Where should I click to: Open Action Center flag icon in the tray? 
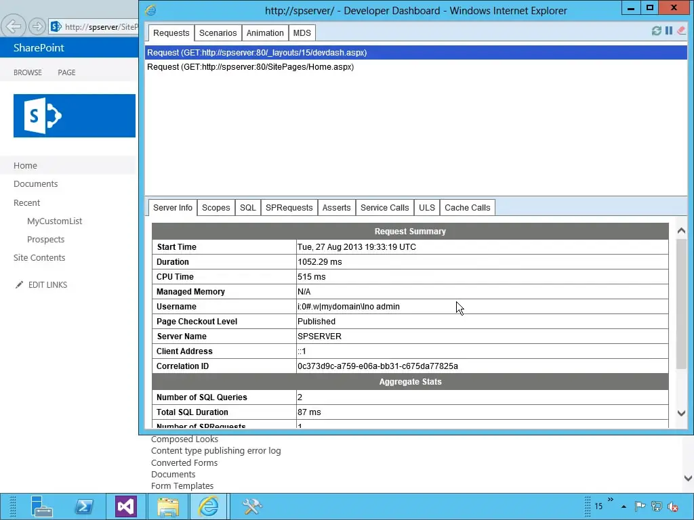click(640, 506)
